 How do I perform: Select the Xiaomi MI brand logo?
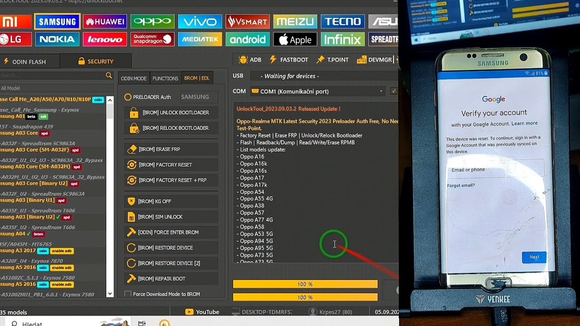[15, 21]
